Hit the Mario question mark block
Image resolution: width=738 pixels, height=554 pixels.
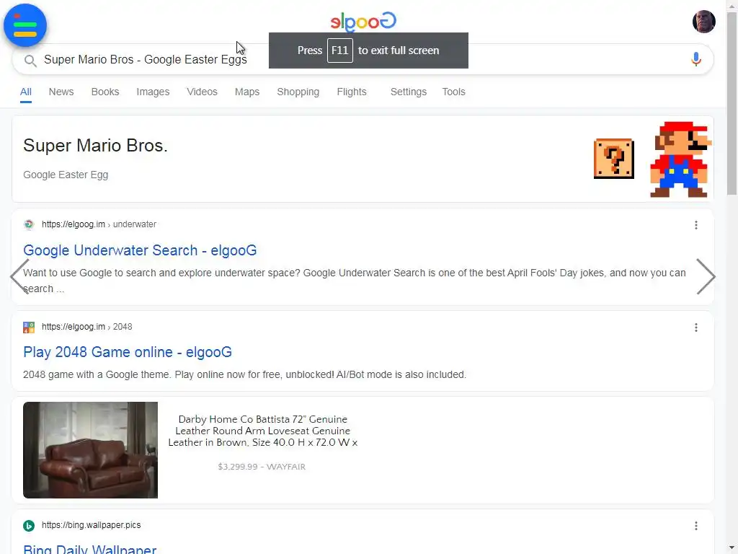coord(614,159)
